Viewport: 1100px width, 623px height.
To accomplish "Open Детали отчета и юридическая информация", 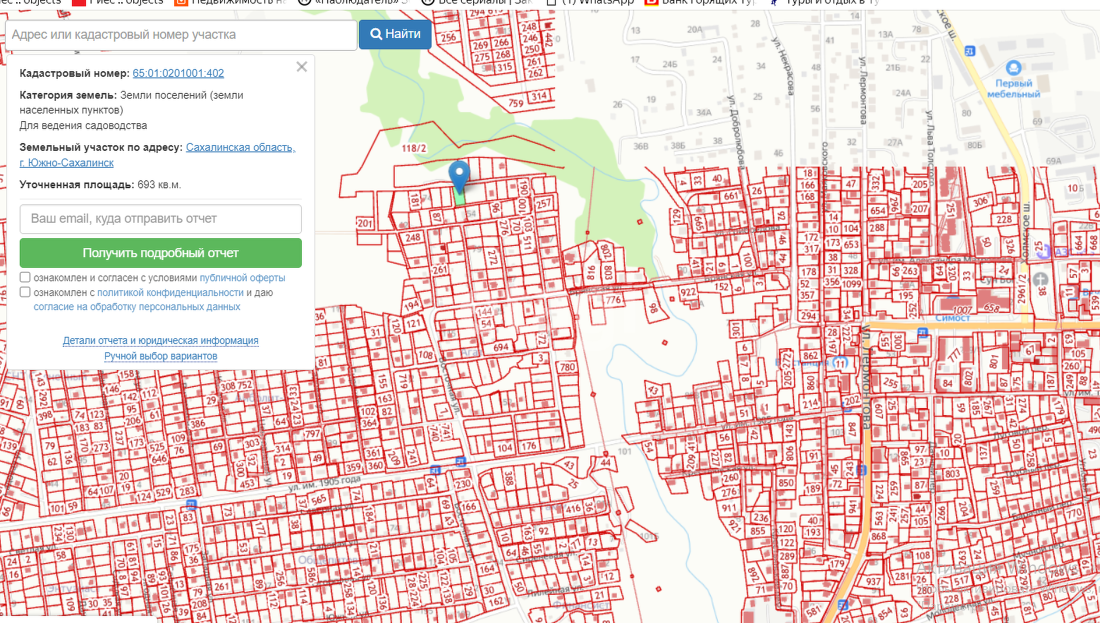I will click(x=161, y=340).
